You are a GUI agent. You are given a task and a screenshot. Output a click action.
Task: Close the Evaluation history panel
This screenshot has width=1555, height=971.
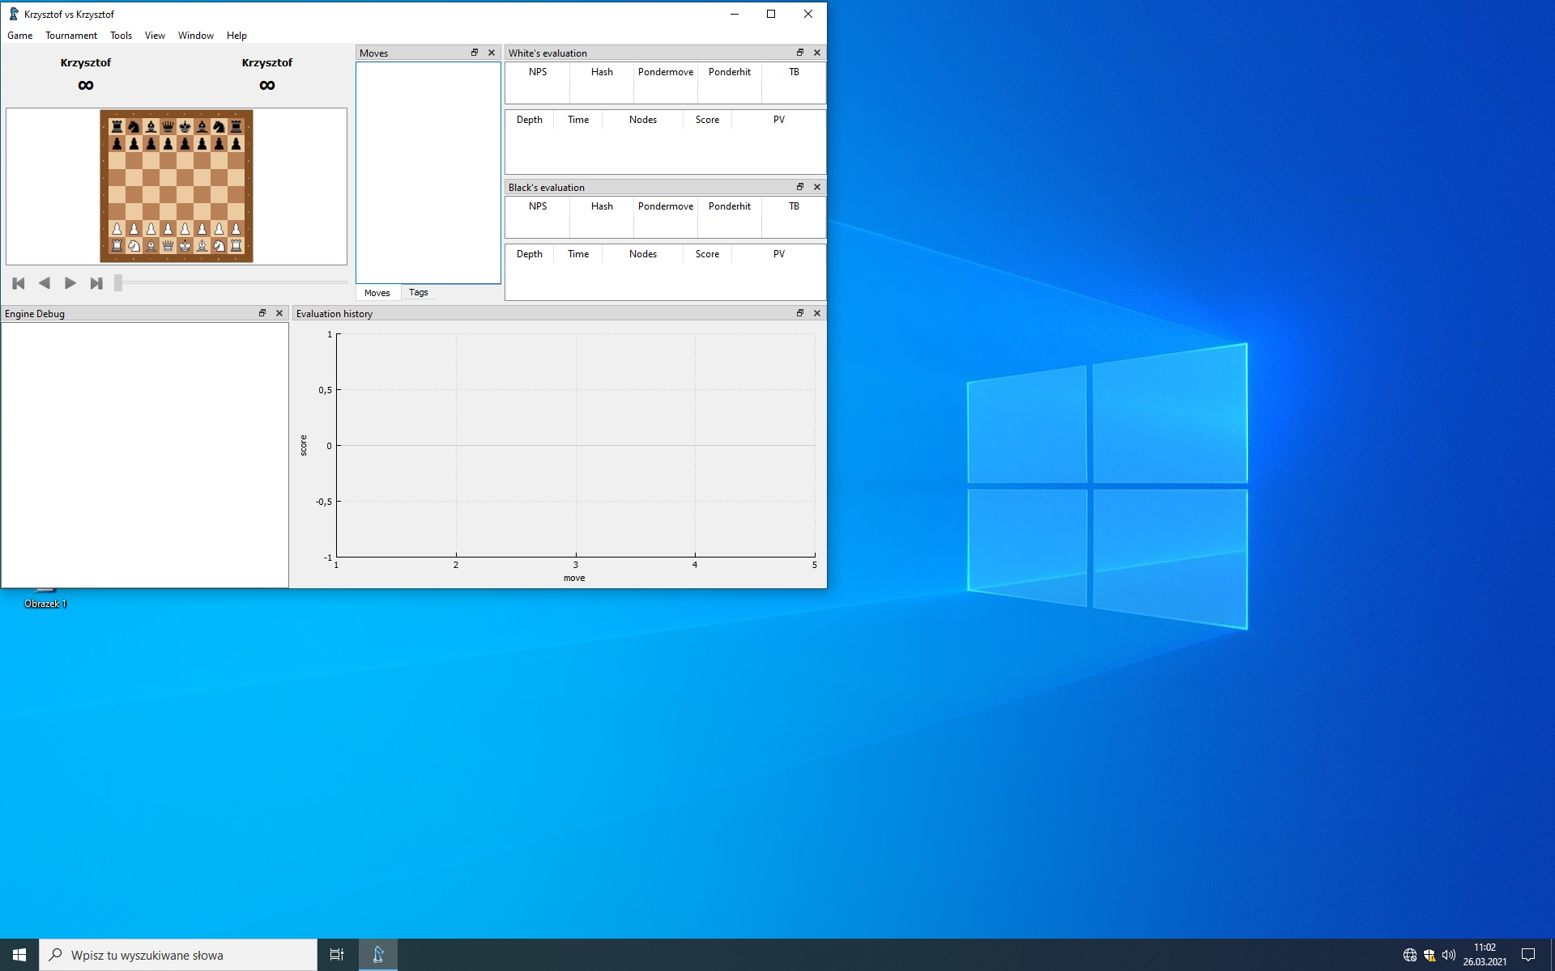coord(817,313)
